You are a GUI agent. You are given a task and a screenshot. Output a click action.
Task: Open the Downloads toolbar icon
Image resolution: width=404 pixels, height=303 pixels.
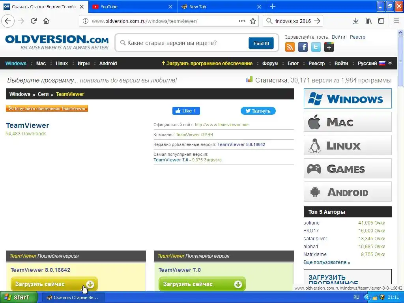click(356, 21)
